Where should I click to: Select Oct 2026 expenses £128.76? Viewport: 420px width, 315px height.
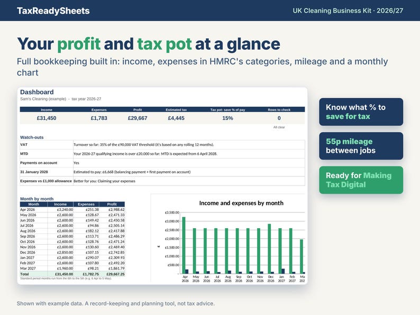[92, 242]
